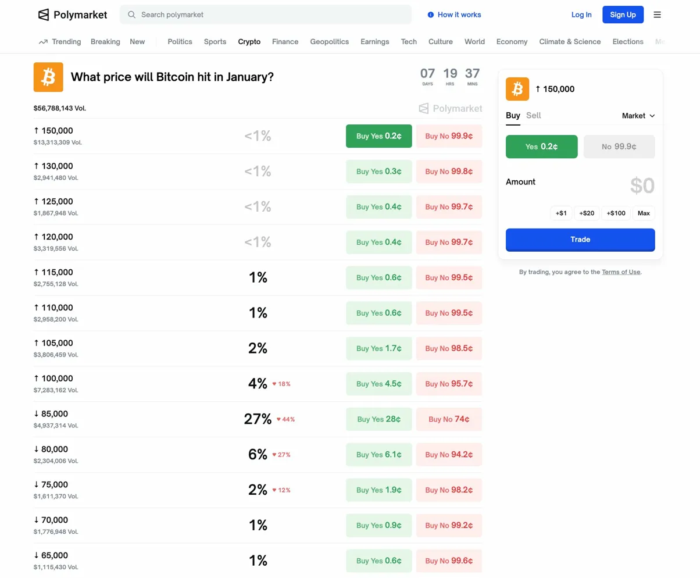Select No 99.9¢ outcome in trade panel

click(x=619, y=147)
